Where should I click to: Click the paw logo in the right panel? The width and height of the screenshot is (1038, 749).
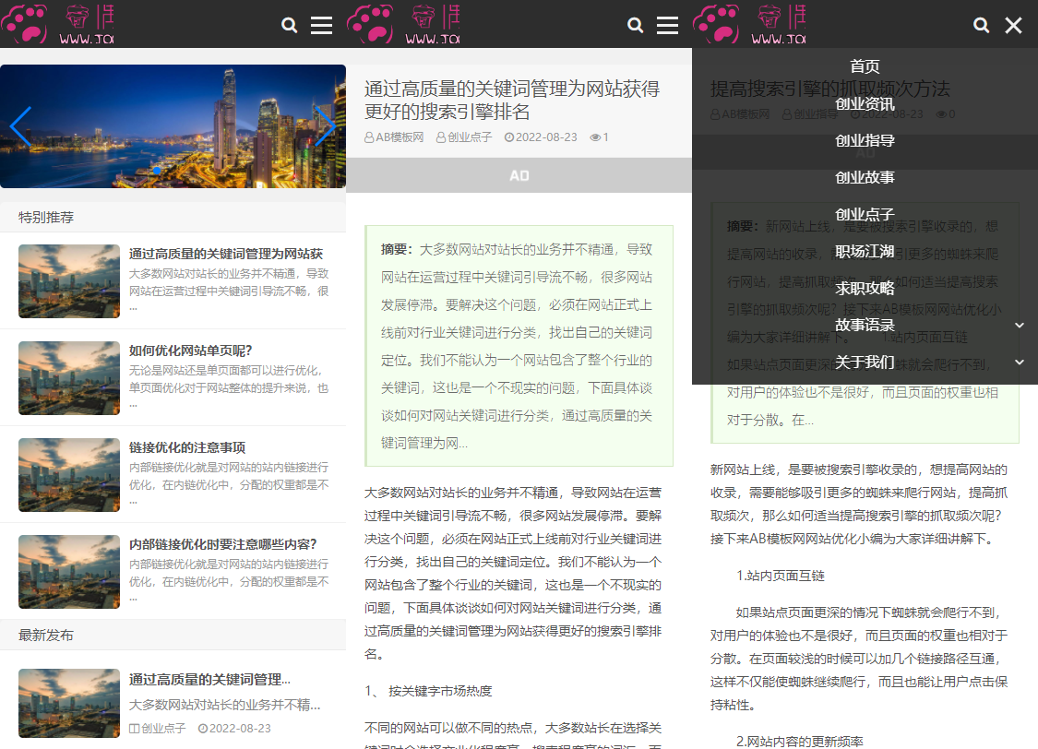(716, 24)
